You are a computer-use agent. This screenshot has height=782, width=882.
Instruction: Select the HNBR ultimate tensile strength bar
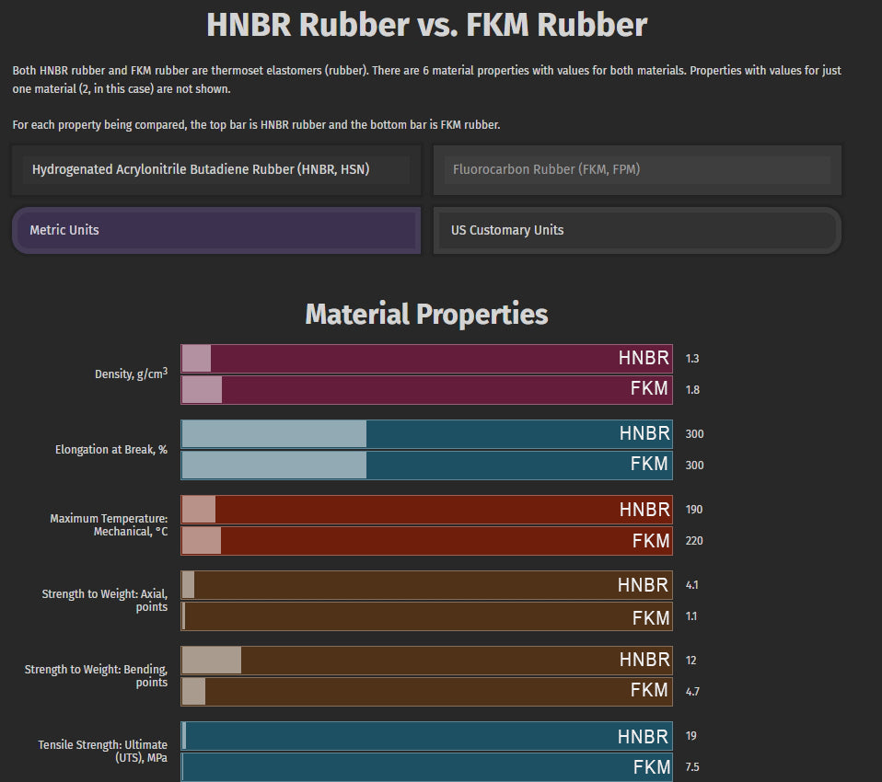tap(426, 736)
